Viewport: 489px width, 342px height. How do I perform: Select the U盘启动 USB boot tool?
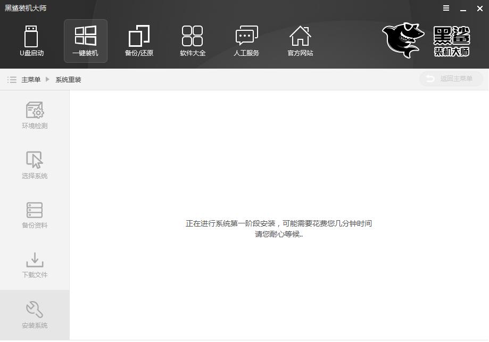click(x=31, y=41)
